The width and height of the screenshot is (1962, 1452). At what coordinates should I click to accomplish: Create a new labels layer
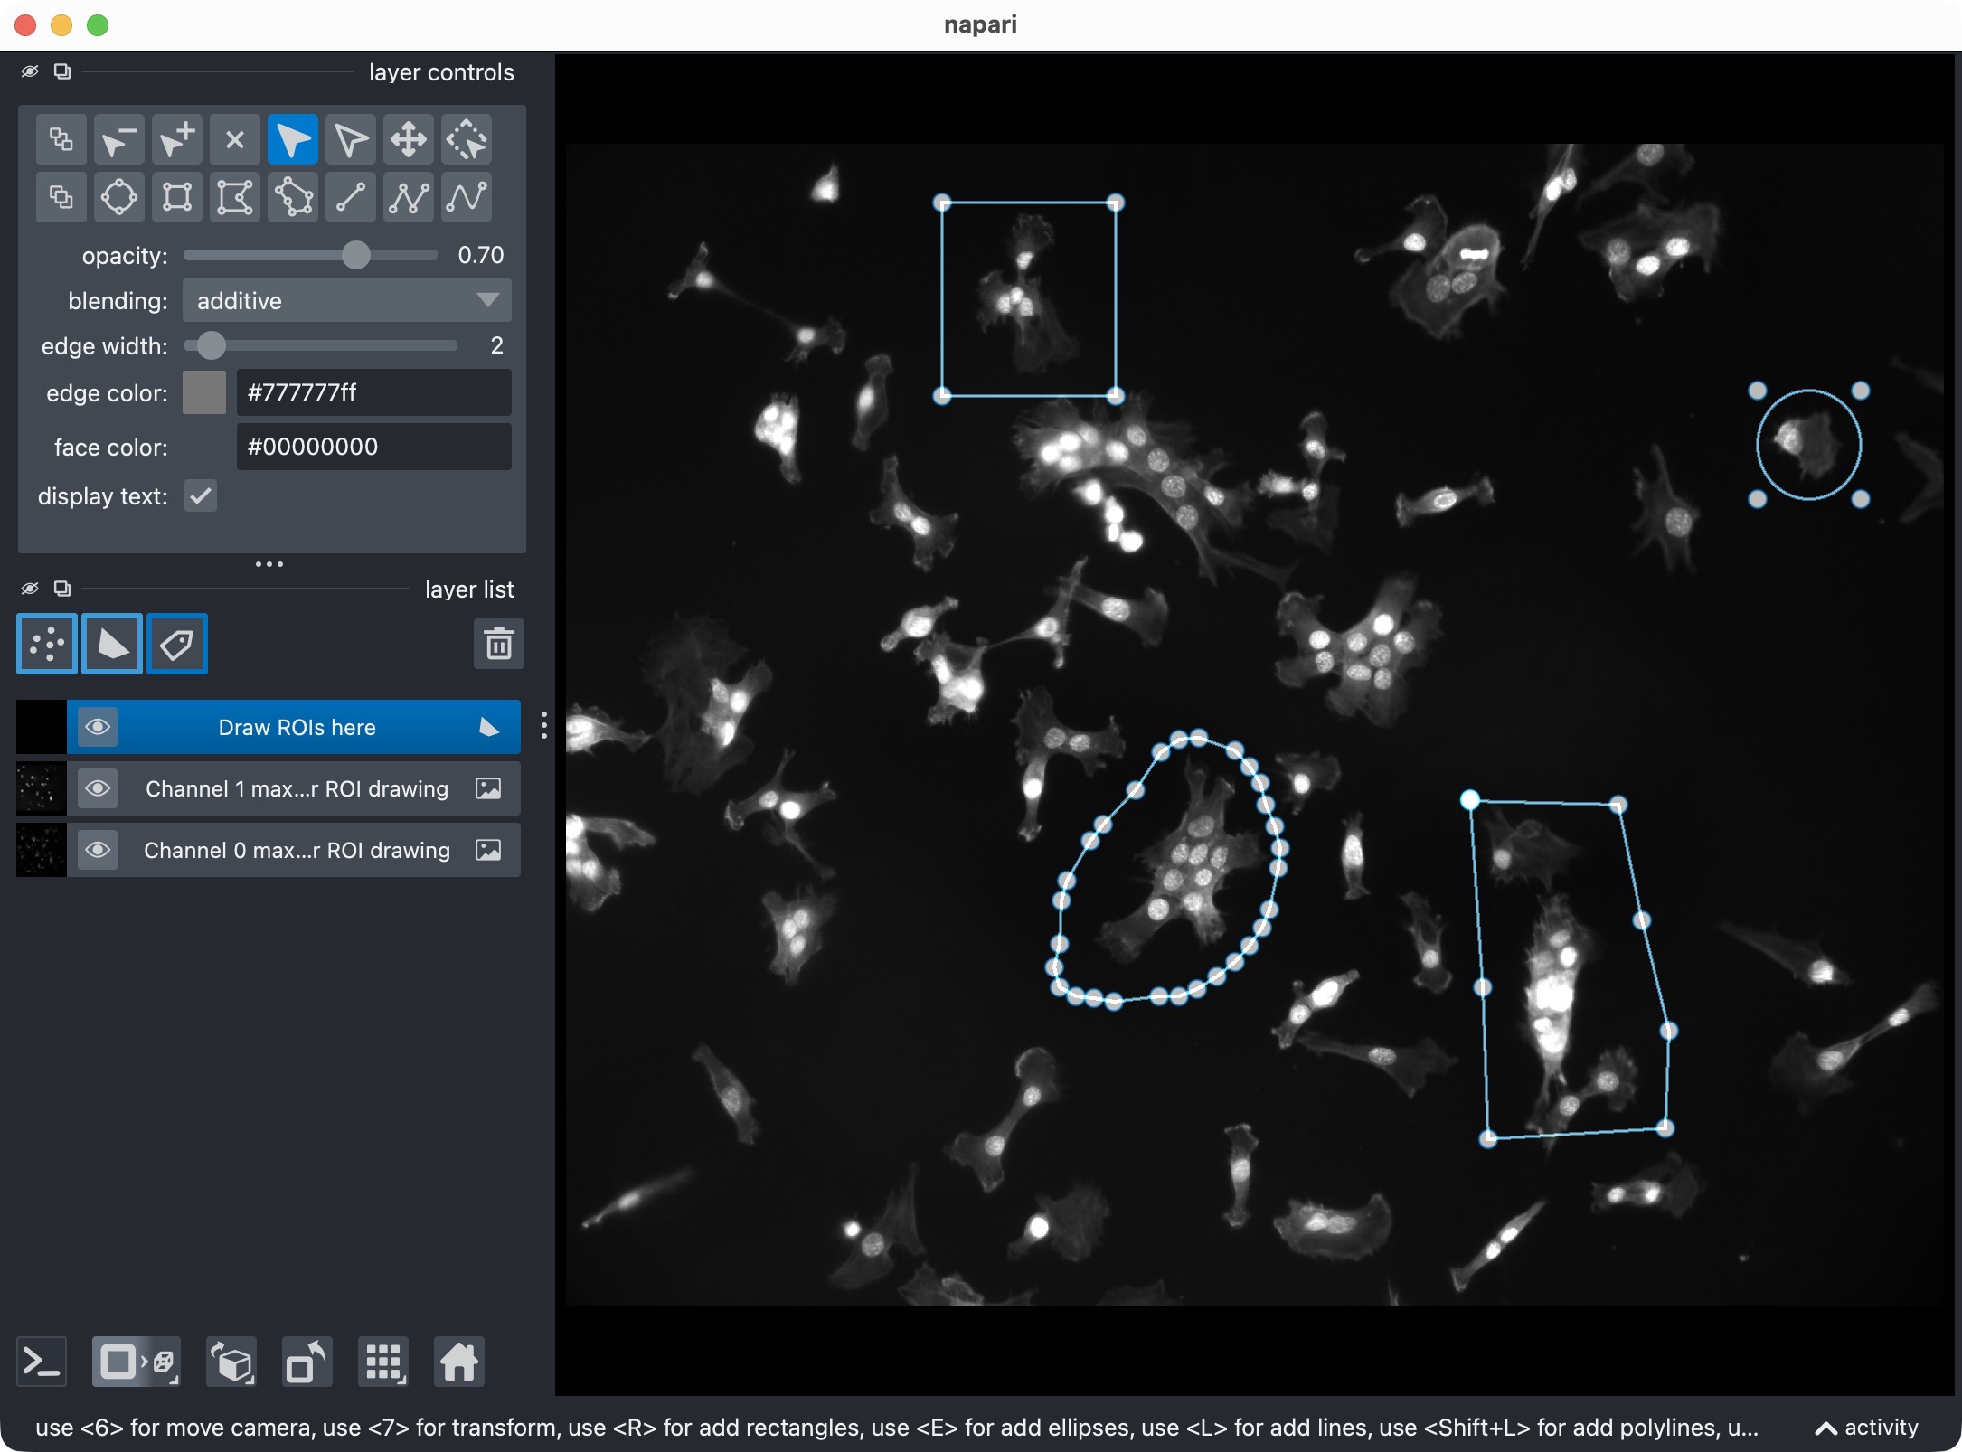tap(177, 644)
